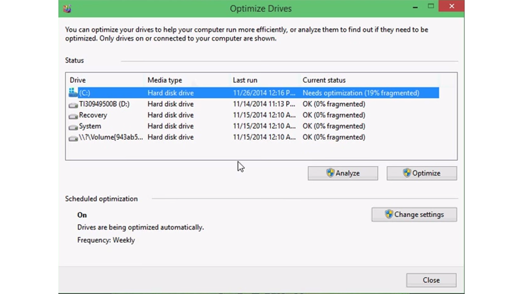Click the 'Status' section heading
Viewport: 523px width, 294px height.
pos(74,60)
